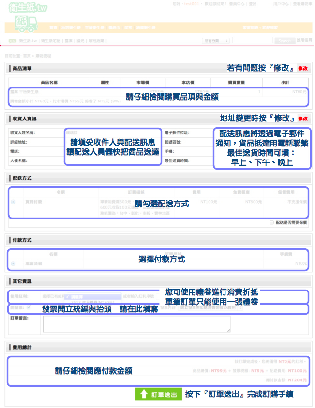The width and height of the screenshot is (315, 408).
Task: Toggle the 開發票 invoice checkbox
Action: point(29,307)
